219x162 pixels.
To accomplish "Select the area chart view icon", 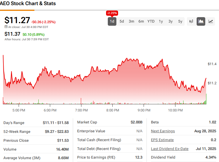I will click(x=201, y=21).
